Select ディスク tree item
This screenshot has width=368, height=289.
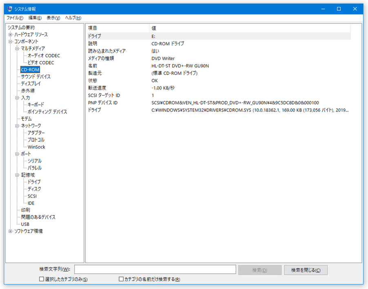click(x=34, y=189)
